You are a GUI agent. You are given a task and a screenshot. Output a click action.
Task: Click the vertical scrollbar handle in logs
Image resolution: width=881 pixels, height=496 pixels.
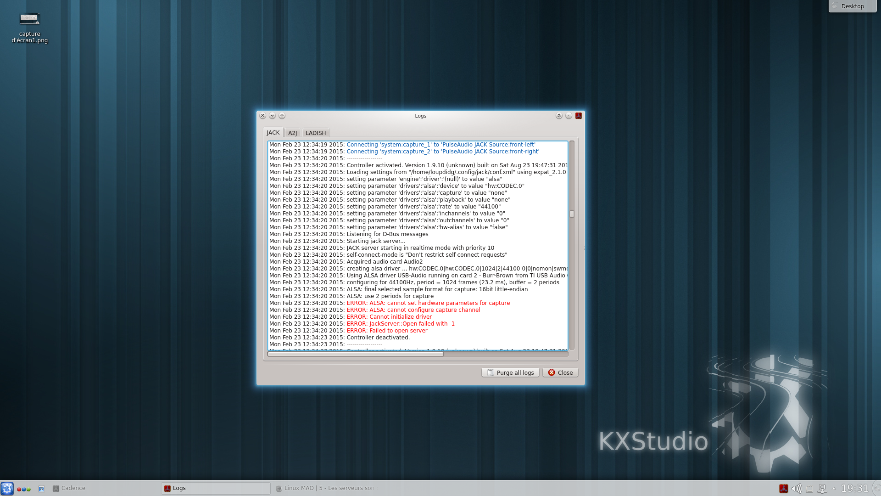point(572,214)
